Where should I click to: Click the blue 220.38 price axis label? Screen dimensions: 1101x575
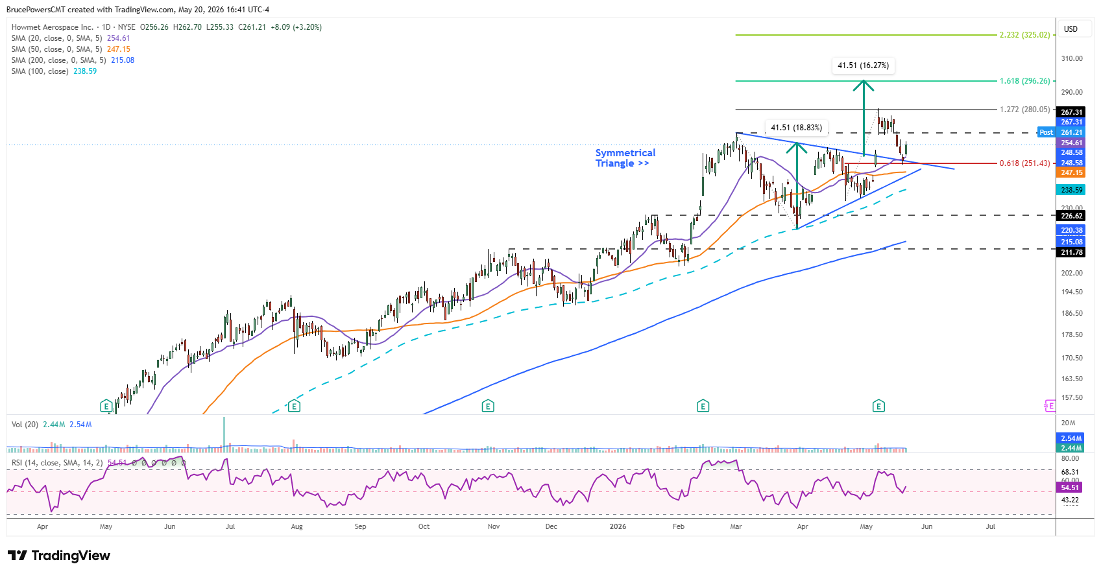1071,230
